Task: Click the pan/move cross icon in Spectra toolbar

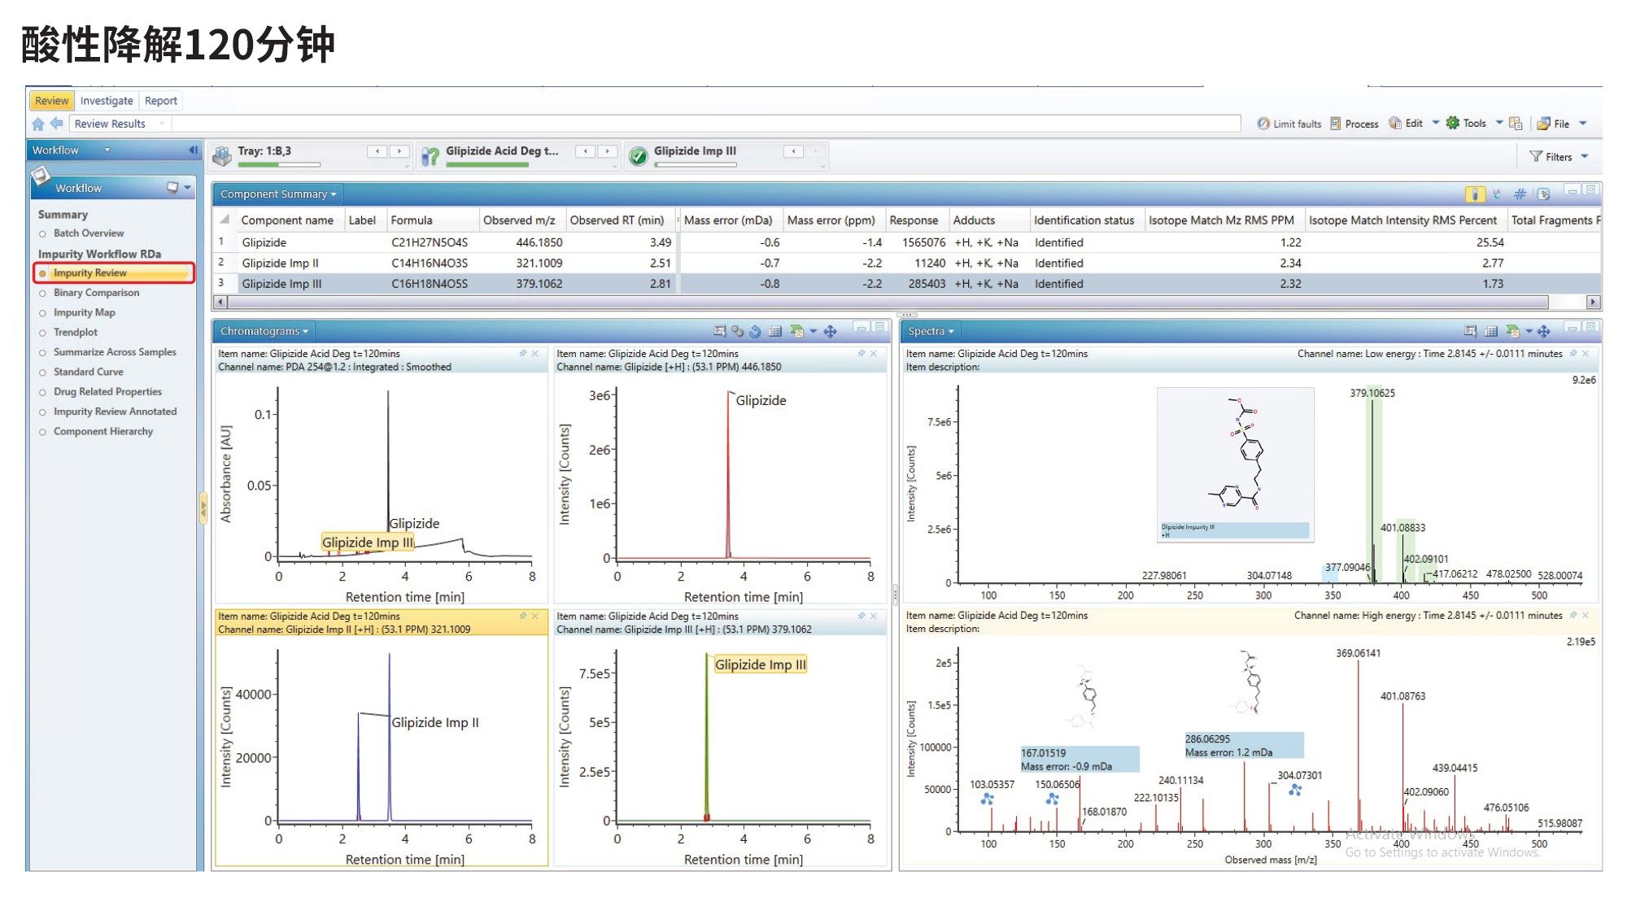Action: 1543,331
